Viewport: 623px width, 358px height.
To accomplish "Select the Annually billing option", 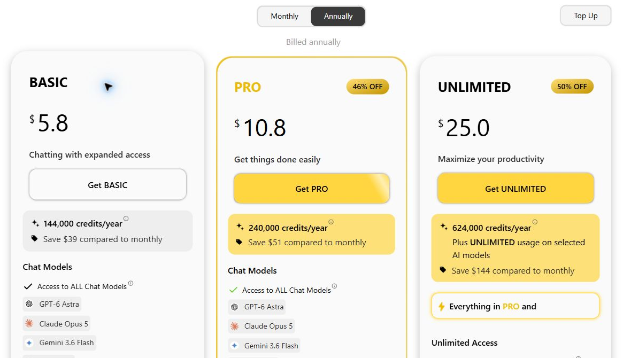I will [x=338, y=16].
